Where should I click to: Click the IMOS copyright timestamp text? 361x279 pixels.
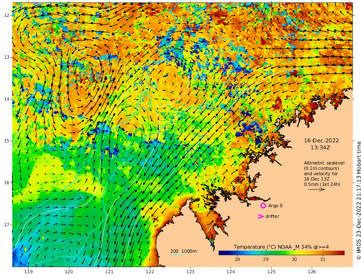tap(358, 200)
